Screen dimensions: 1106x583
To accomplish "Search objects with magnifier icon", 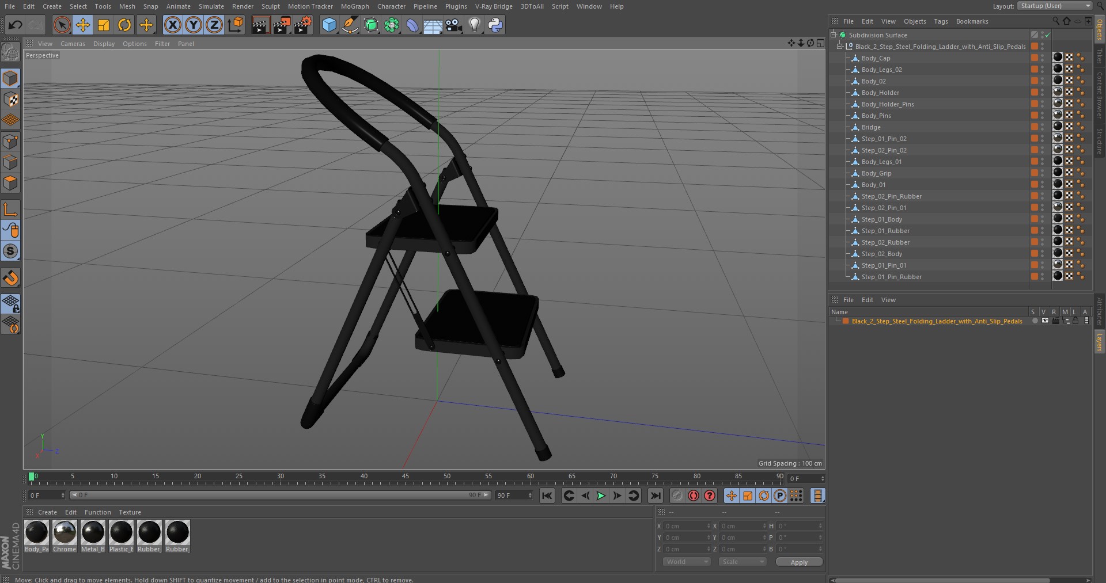I will 1056,21.
